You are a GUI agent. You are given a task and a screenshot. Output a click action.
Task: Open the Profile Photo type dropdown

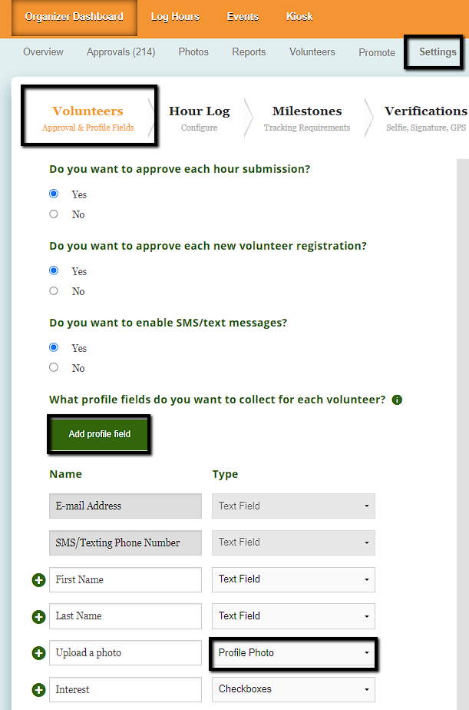[293, 653]
